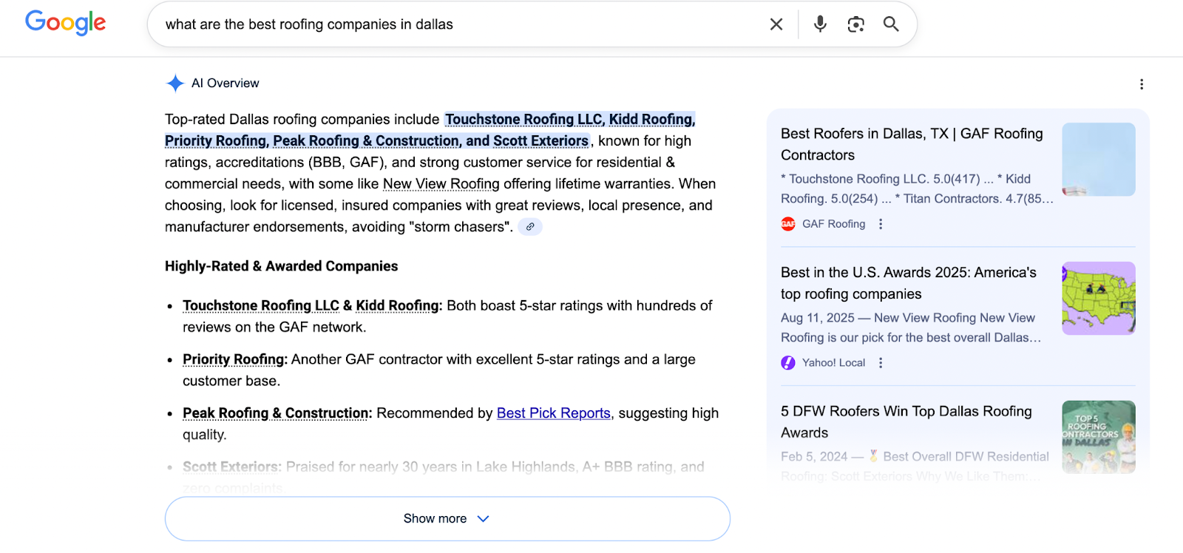The width and height of the screenshot is (1183, 553).
Task: Click the Peak Roofing & Construction bullet link
Action: [276, 414]
